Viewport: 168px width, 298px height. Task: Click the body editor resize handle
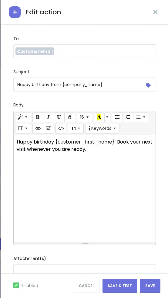coord(85,244)
